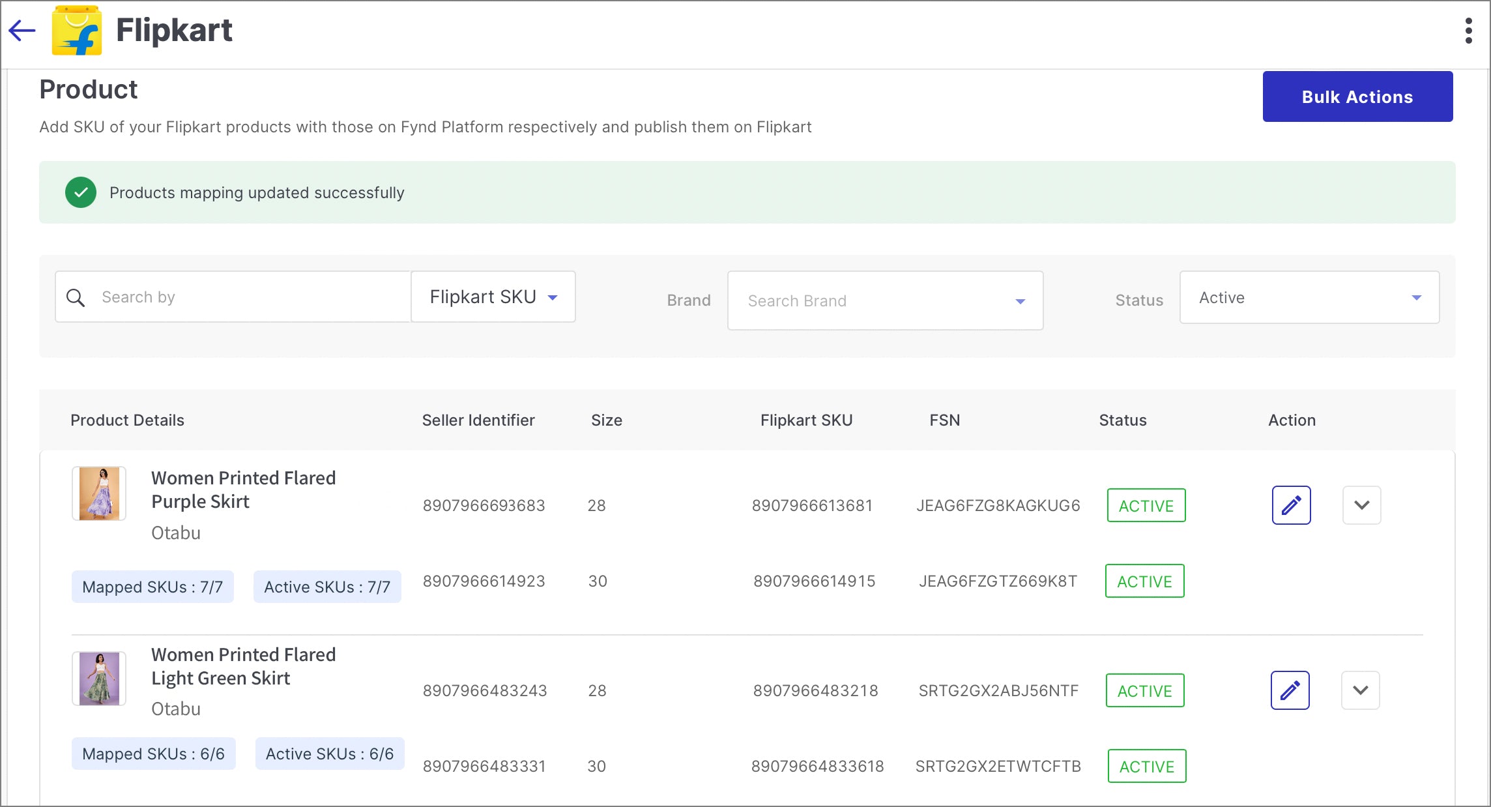Click the green success checkmark icon
This screenshot has height=807, width=1491.
[83, 193]
